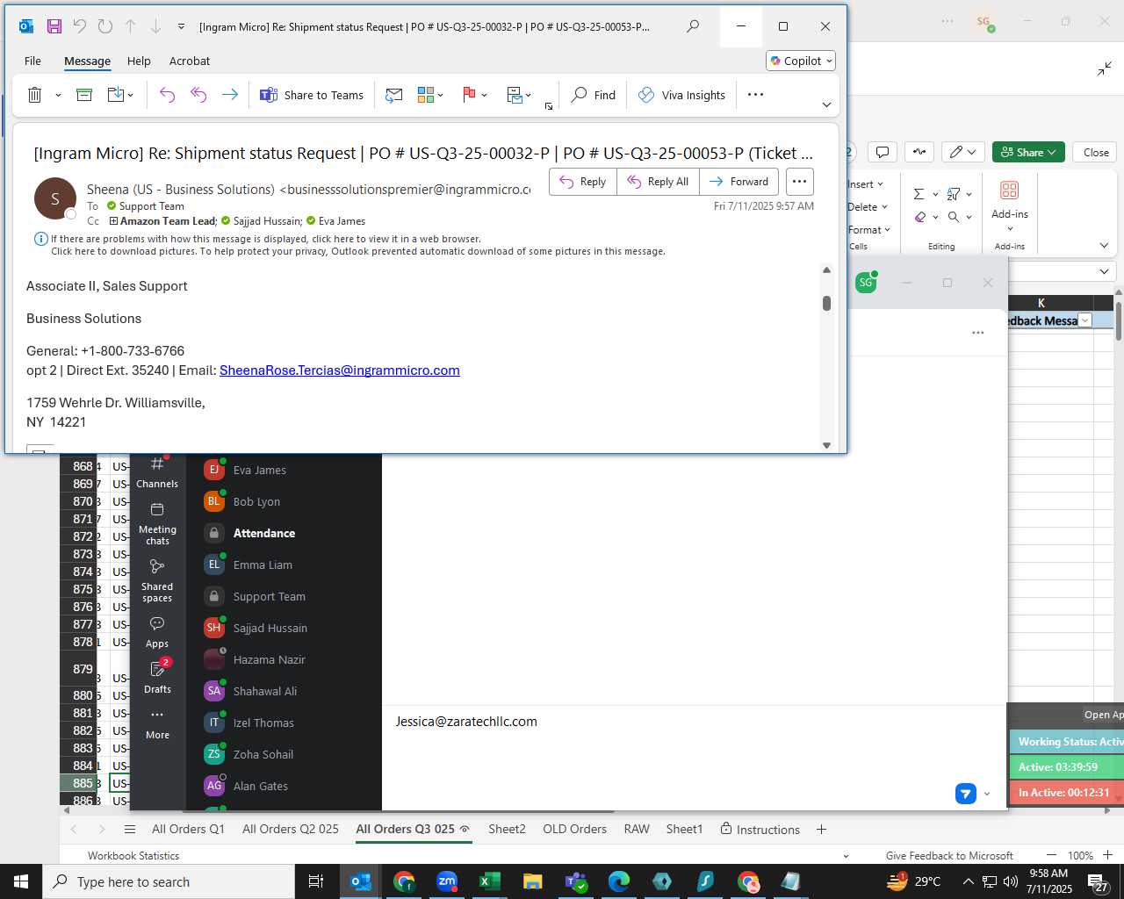Open Apps in chat sidebar
Image resolution: width=1124 pixels, height=899 pixels.
pyautogui.click(x=157, y=632)
